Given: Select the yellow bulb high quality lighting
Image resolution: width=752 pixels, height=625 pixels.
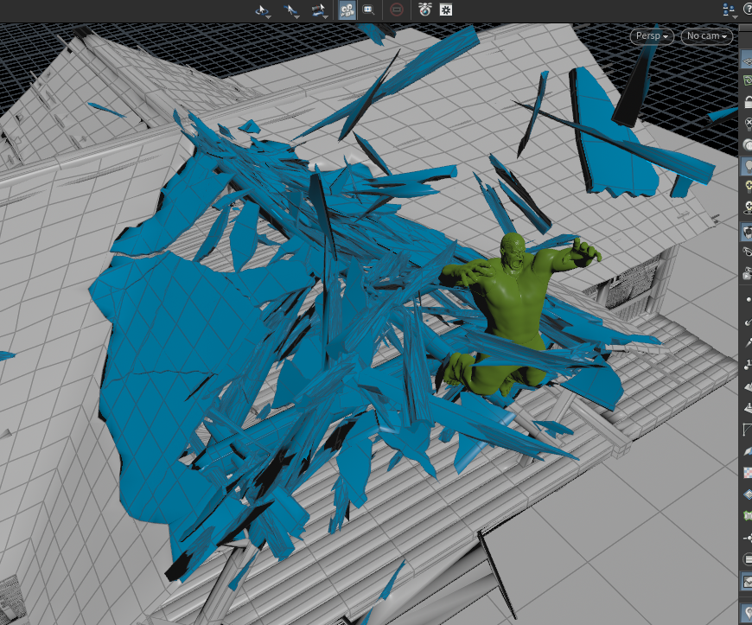Looking at the screenshot, I should point(748,187).
